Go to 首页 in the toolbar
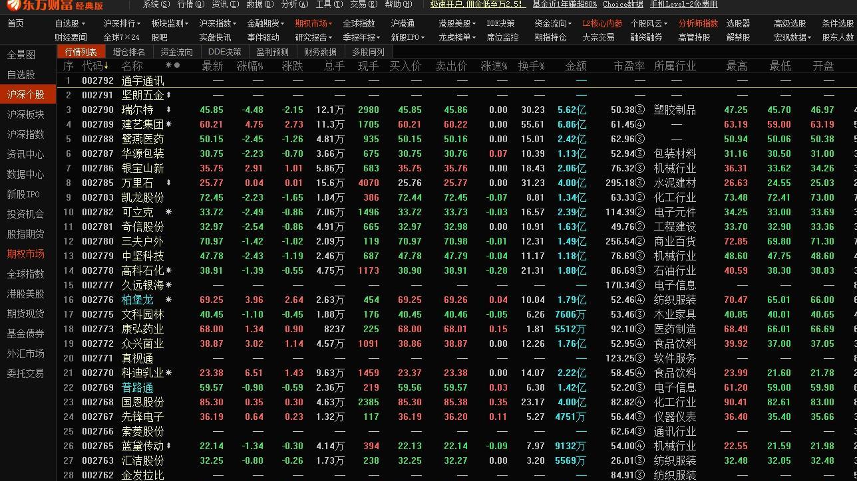The width and height of the screenshot is (857, 481). [15, 24]
